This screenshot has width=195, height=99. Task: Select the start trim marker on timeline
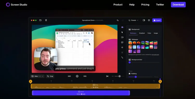coord(30,81)
